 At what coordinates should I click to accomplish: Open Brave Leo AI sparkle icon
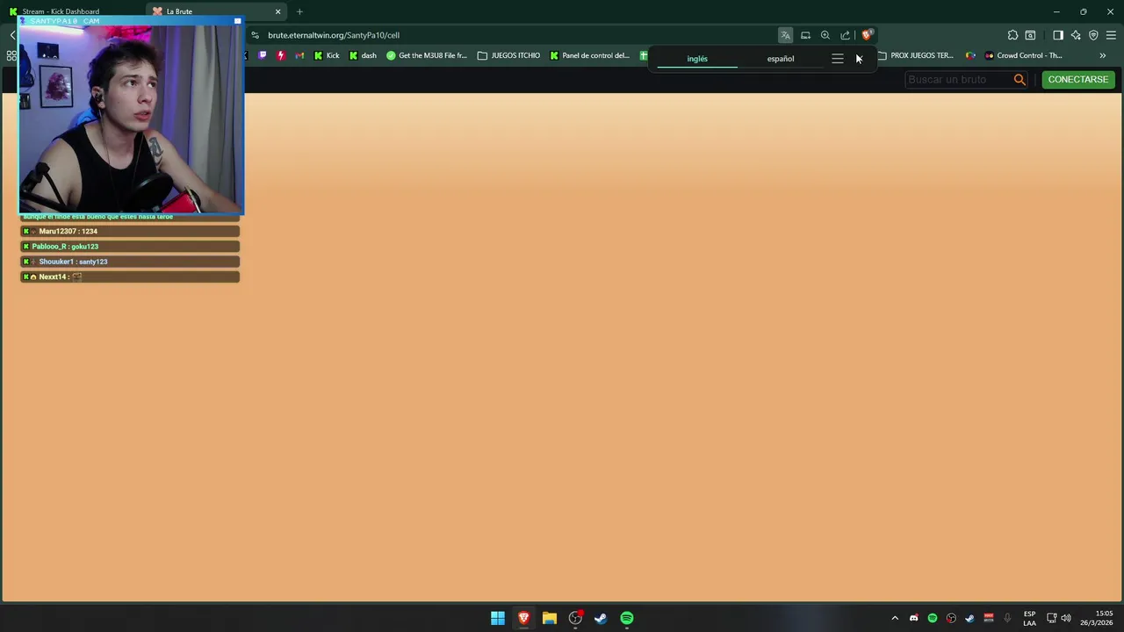pos(1076,35)
